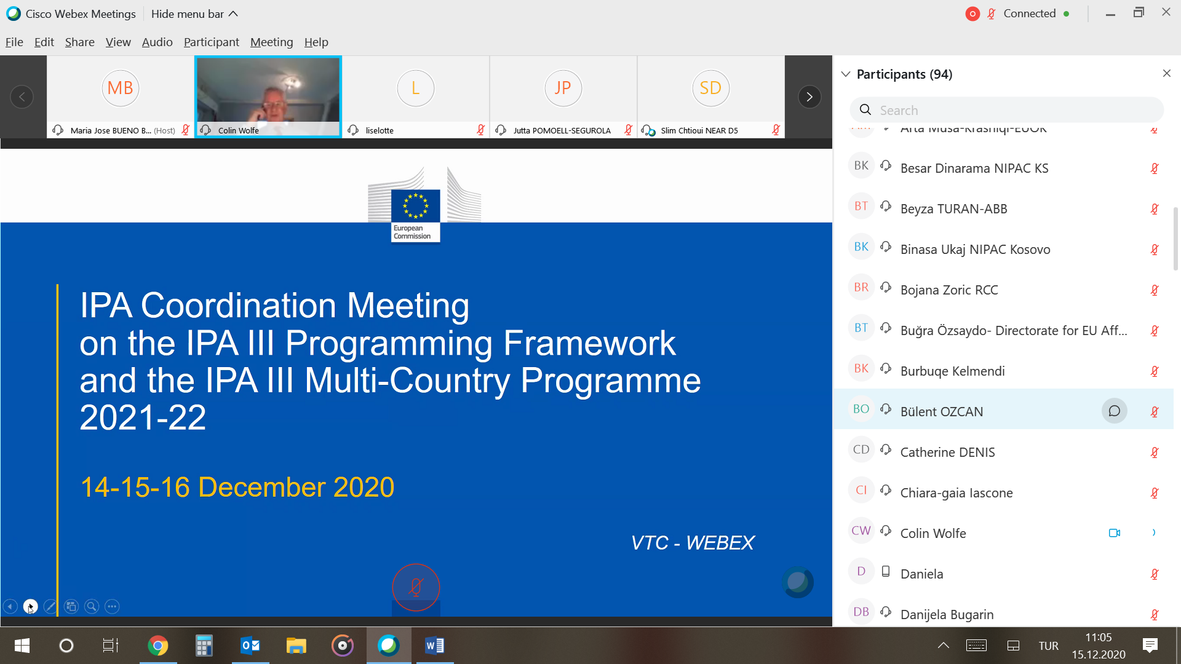This screenshot has width=1181, height=664.
Task: Open Word from the Windows taskbar
Action: pos(435,646)
